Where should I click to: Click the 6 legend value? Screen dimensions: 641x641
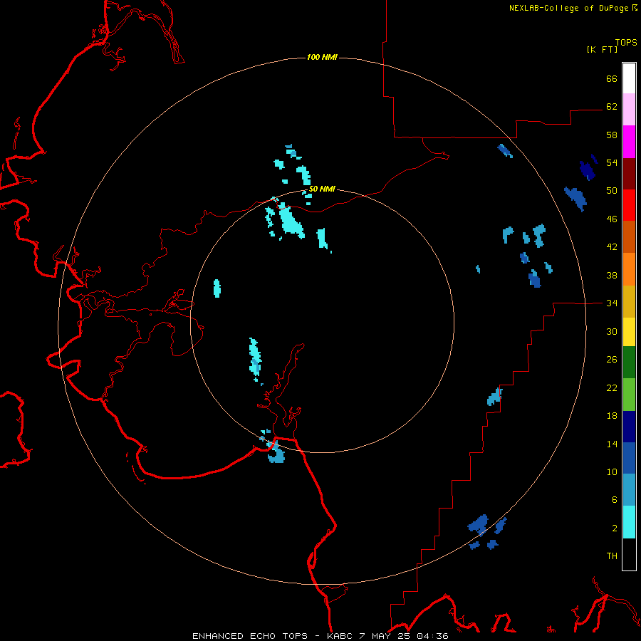click(615, 500)
